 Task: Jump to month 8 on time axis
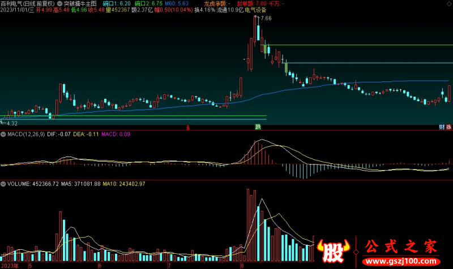[x=242, y=264]
